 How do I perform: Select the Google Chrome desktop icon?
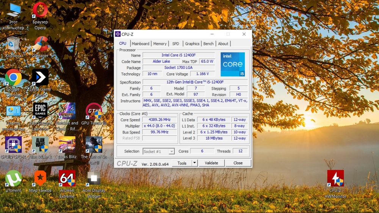pyautogui.click(x=14, y=83)
